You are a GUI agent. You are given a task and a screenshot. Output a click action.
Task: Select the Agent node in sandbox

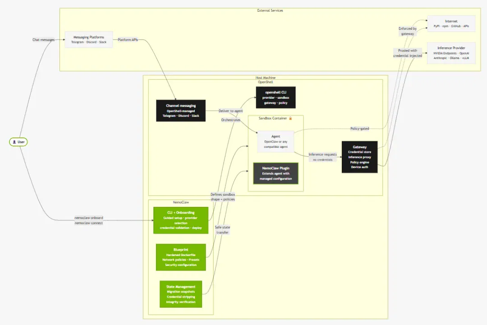coord(276,142)
